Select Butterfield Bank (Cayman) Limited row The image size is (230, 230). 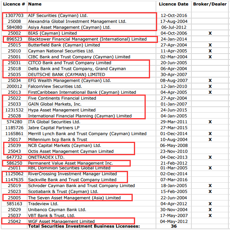(115, 45)
